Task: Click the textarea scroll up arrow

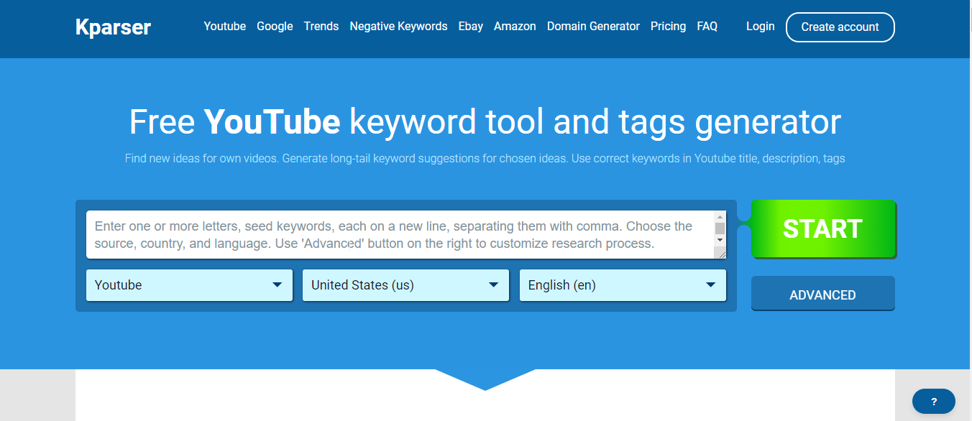Action: pos(720,216)
